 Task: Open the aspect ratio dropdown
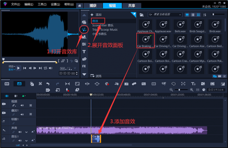(63, 69)
